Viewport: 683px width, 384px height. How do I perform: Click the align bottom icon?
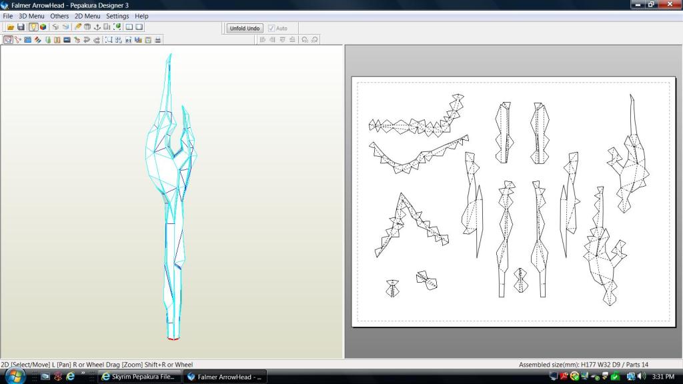point(293,39)
